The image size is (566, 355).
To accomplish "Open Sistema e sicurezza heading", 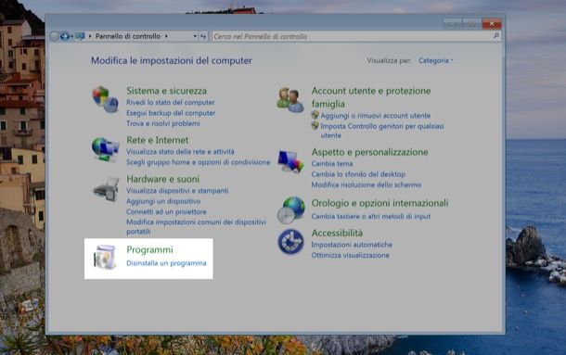I will coord(166,91).
